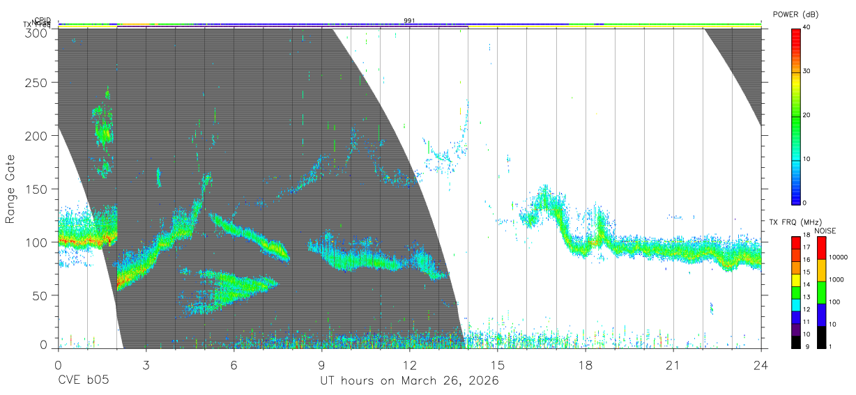Click the POWER (dB) colorbar title

[795, 14]
